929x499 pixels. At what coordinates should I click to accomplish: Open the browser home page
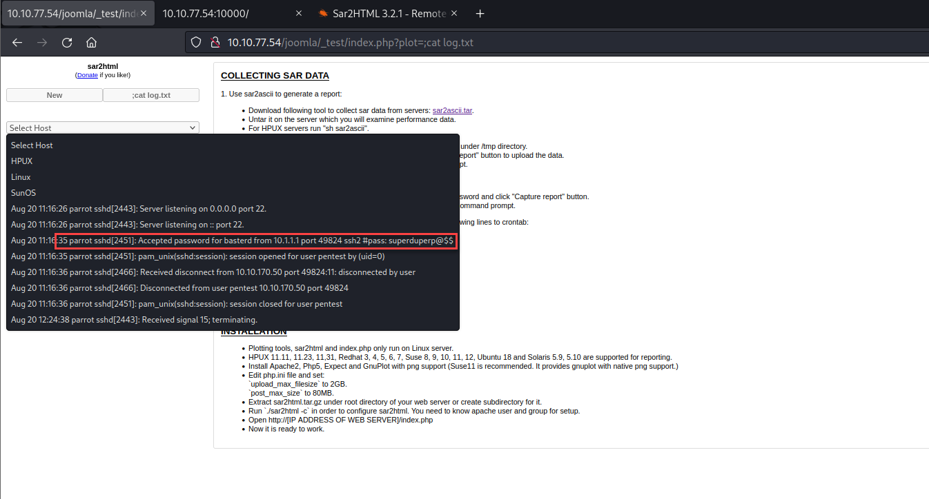[x=90, y=42]
